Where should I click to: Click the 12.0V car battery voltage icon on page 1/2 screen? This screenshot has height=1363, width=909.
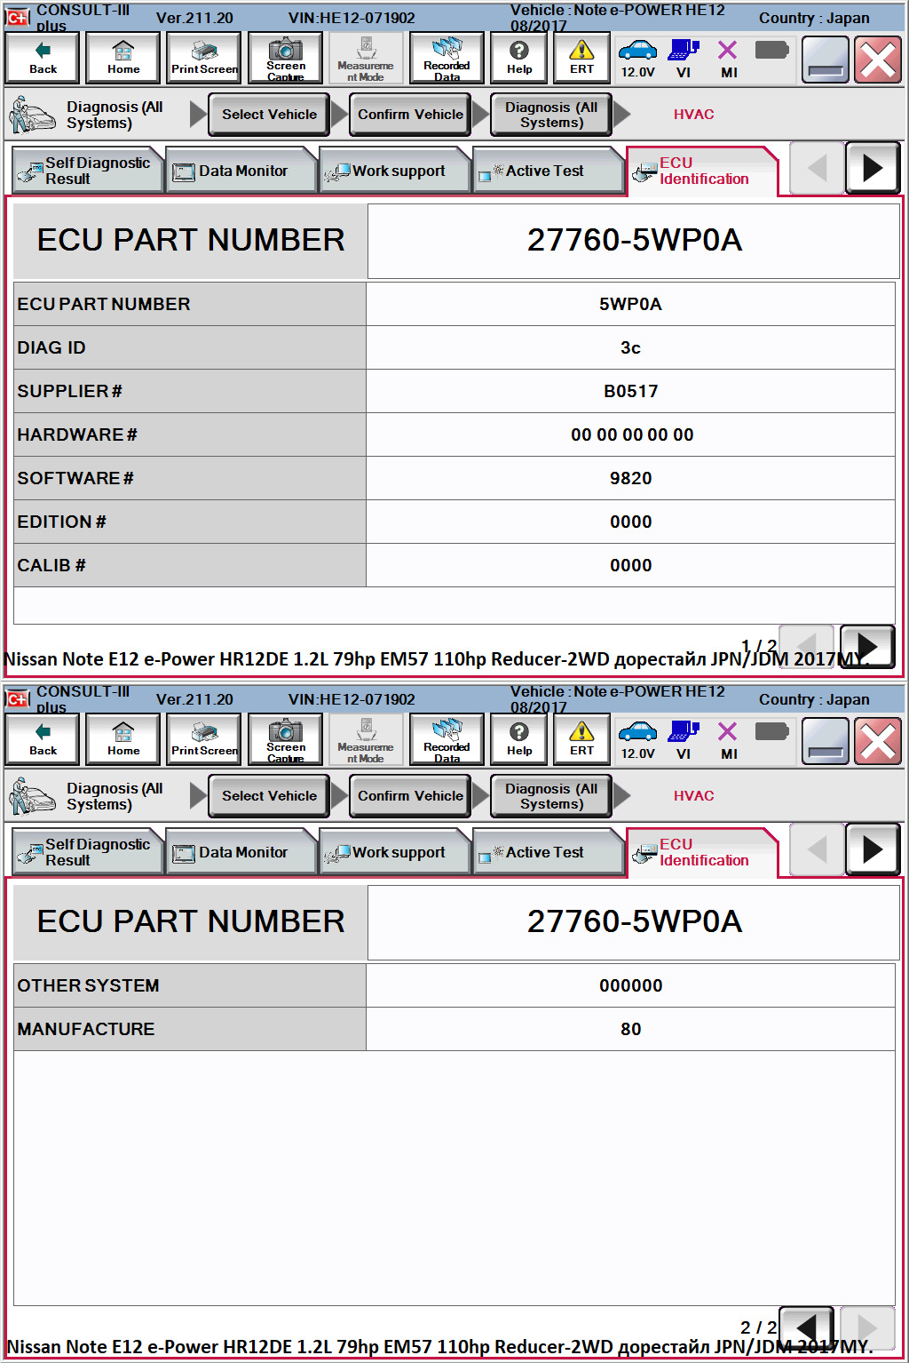(x=637, y=59)
